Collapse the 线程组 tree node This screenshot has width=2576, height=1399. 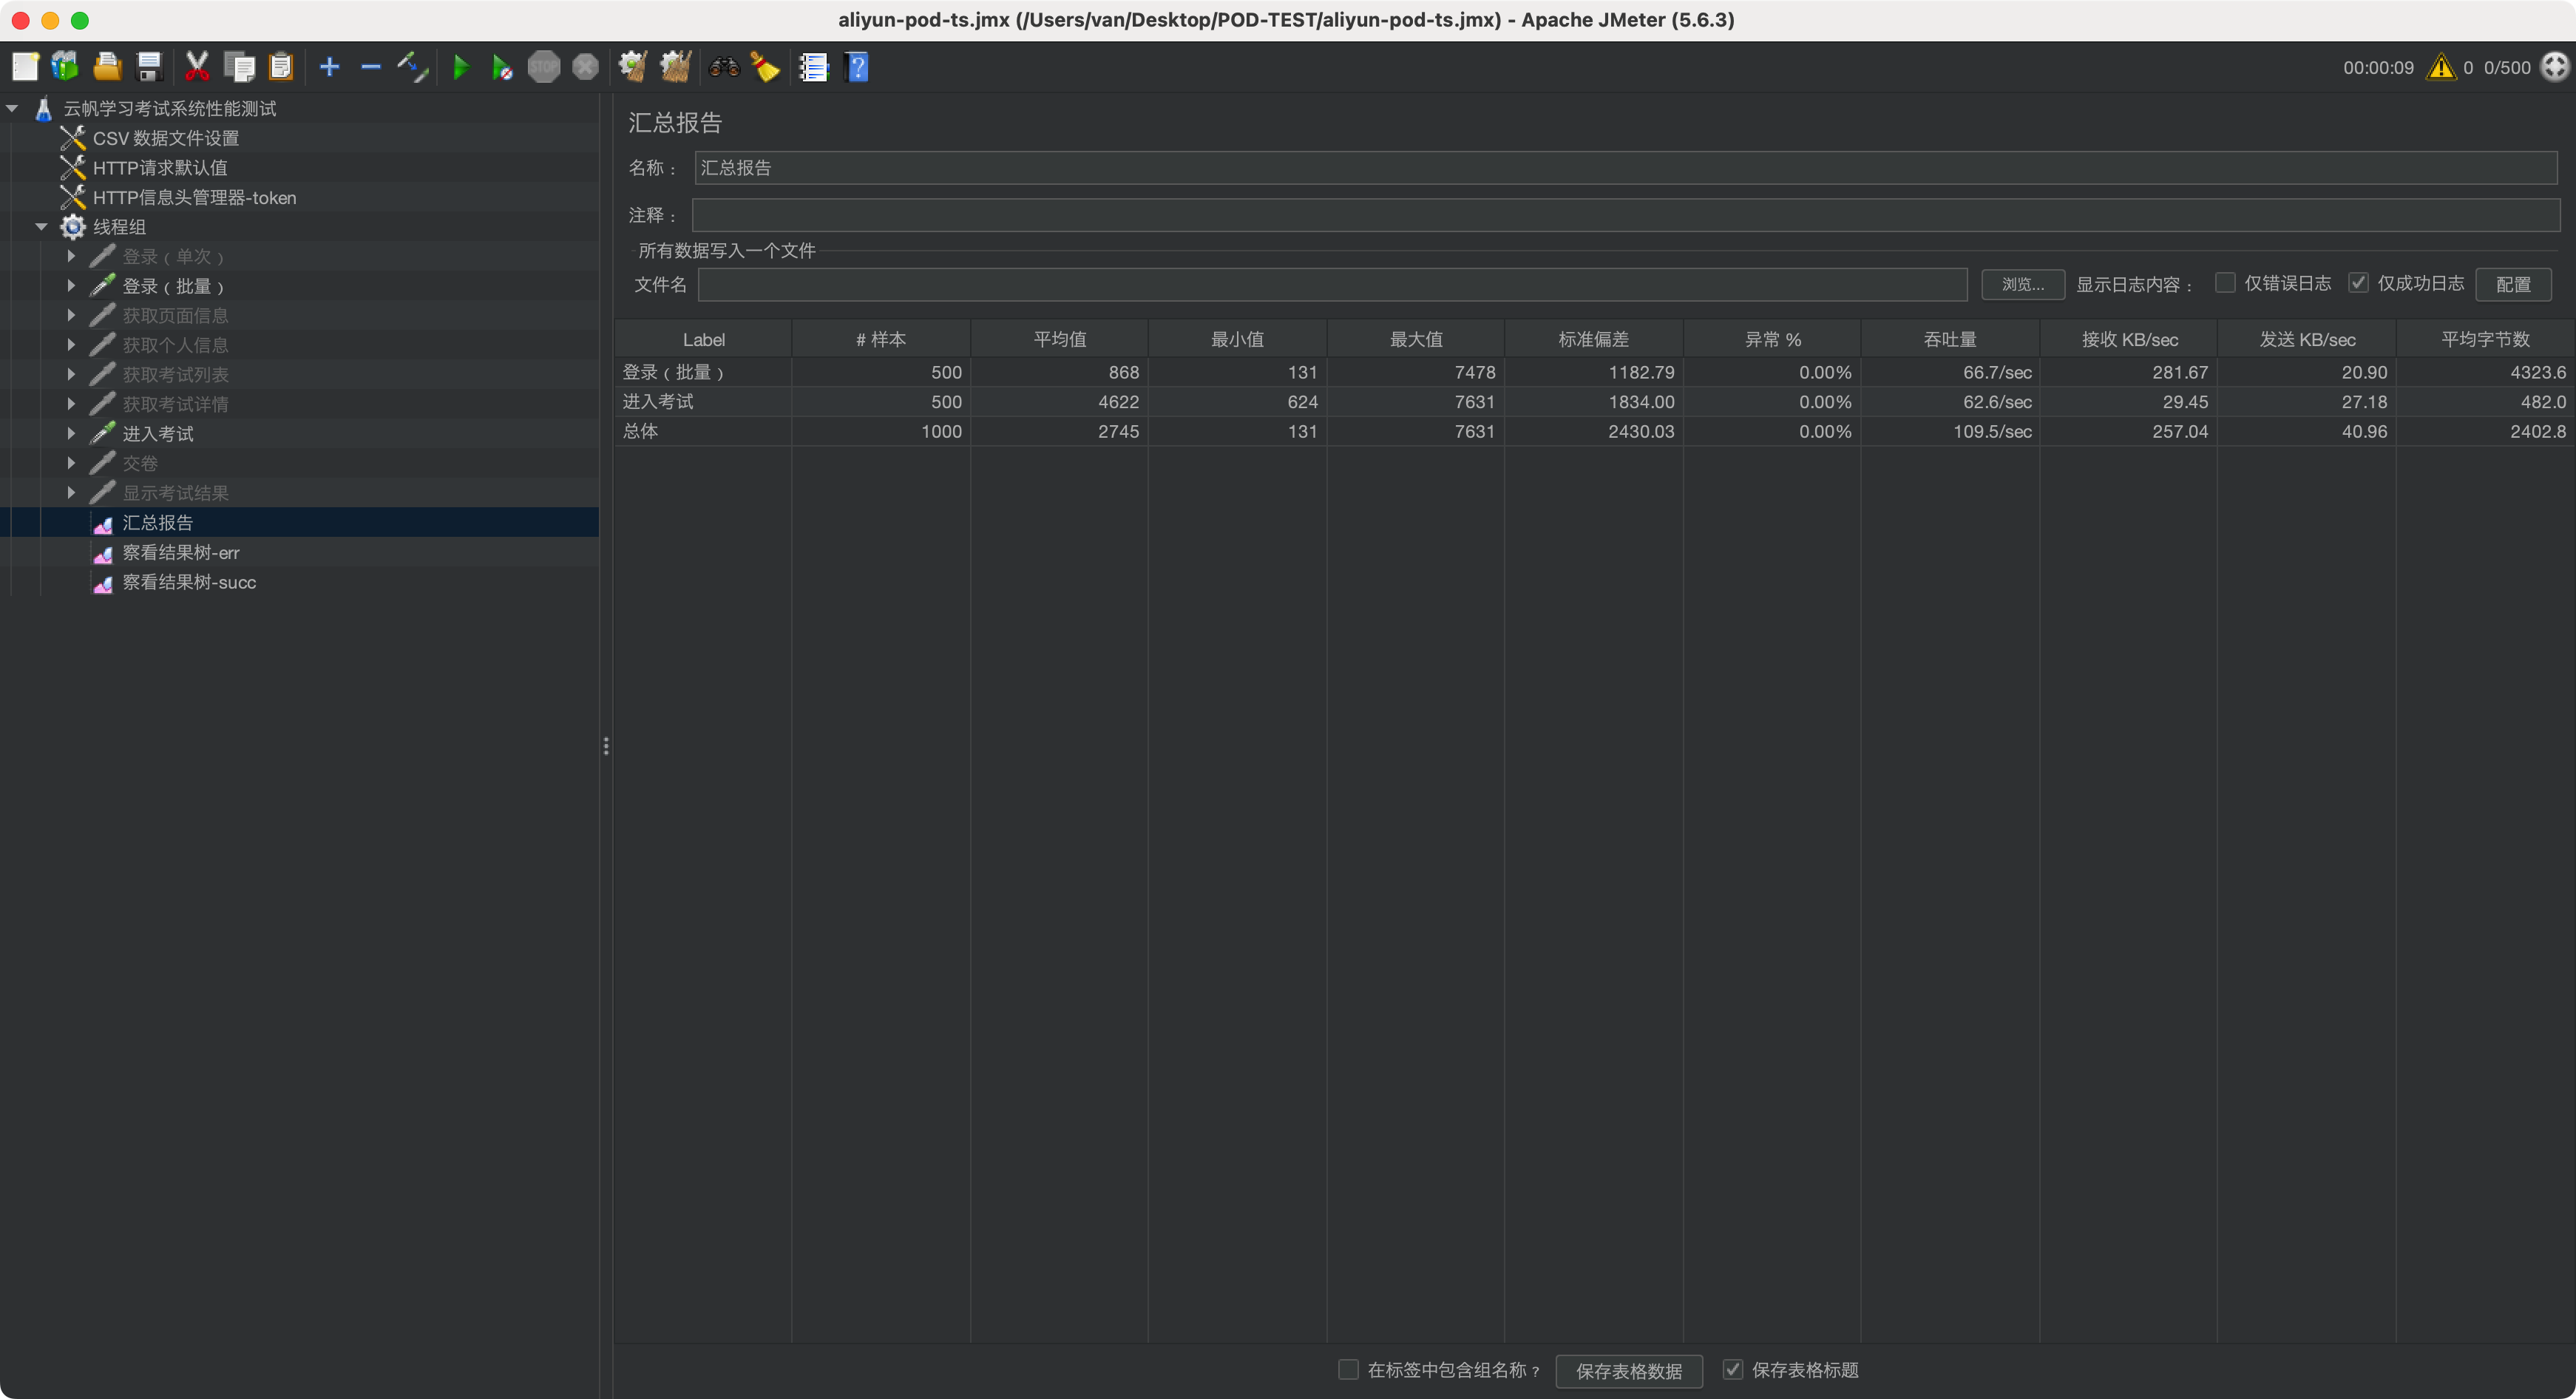[x=42, y=227]
